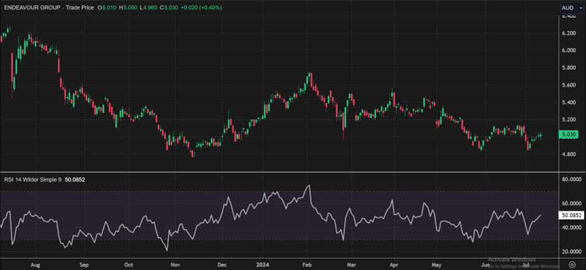This screenshot has width=586, height=270.
Task: Select the low value L4.960
Action: [x=148, y=7]
